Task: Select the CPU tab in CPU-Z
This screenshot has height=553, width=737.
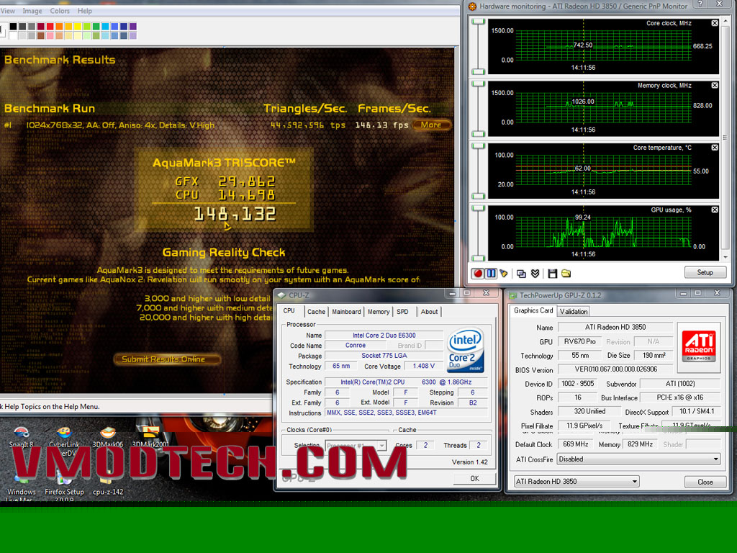Action: click(289, 311)
